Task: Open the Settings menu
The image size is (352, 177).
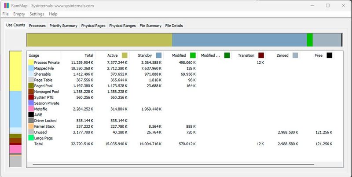Action: pyautogui.click(x=37, y=14)
